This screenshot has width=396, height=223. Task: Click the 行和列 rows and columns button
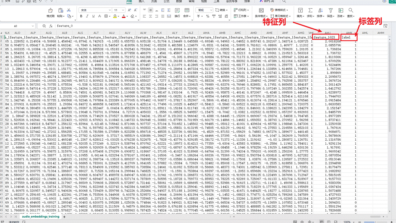241,10
